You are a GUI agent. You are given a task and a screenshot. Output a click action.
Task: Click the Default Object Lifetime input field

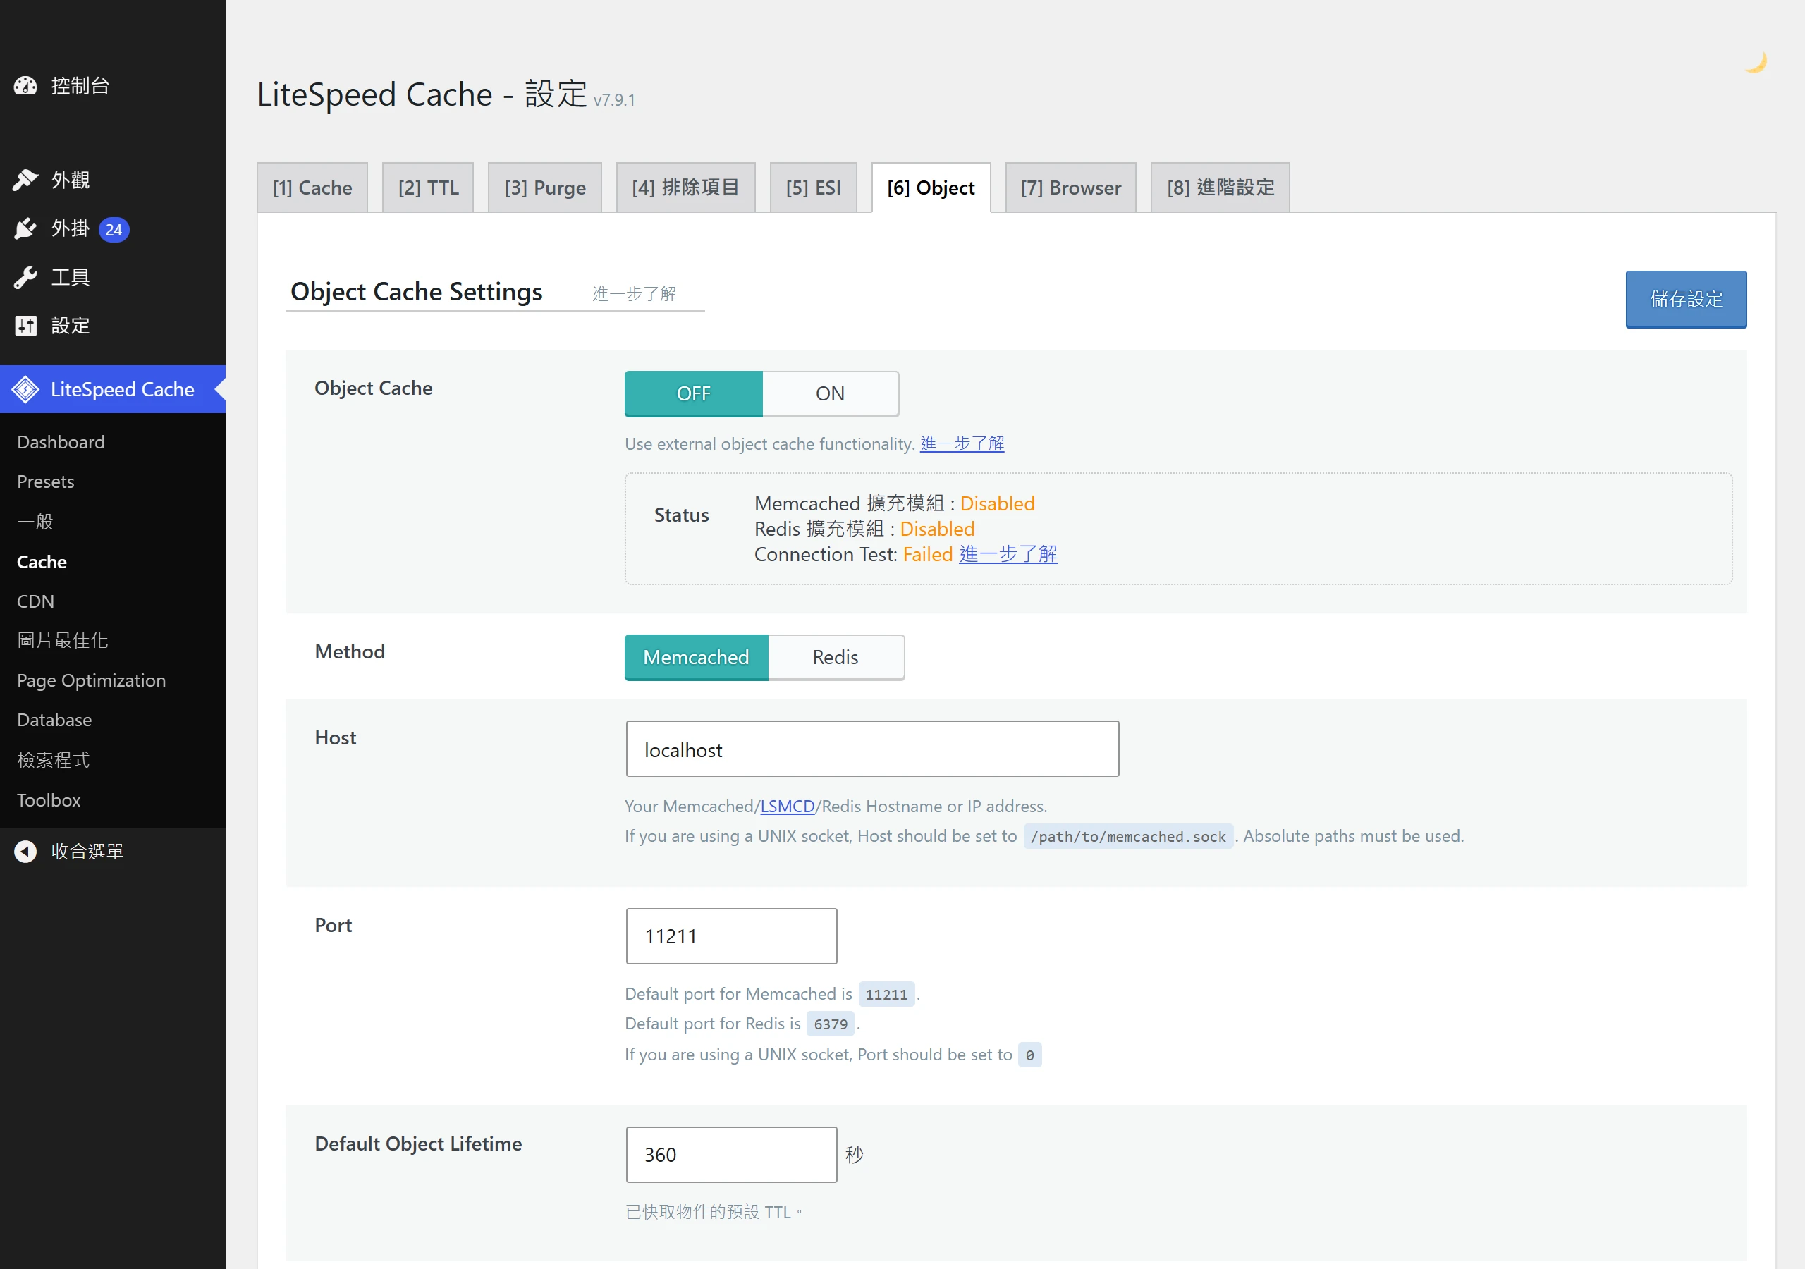[731, 1155]
